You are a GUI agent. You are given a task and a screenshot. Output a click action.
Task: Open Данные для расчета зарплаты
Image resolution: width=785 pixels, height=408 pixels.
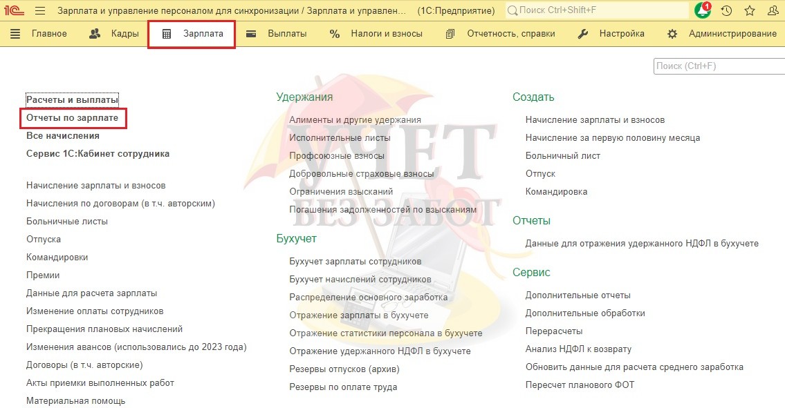pyautogui.click(x=91, y=293)
